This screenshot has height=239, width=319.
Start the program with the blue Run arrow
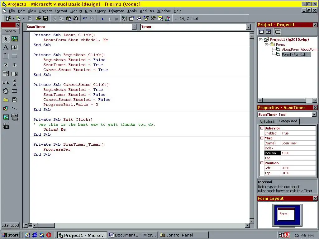(x=102, y=19)
